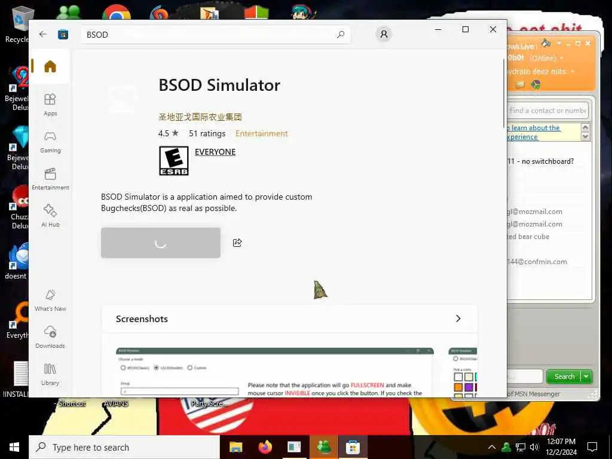Open File Explorer from the taskbar

pos(235,447)
